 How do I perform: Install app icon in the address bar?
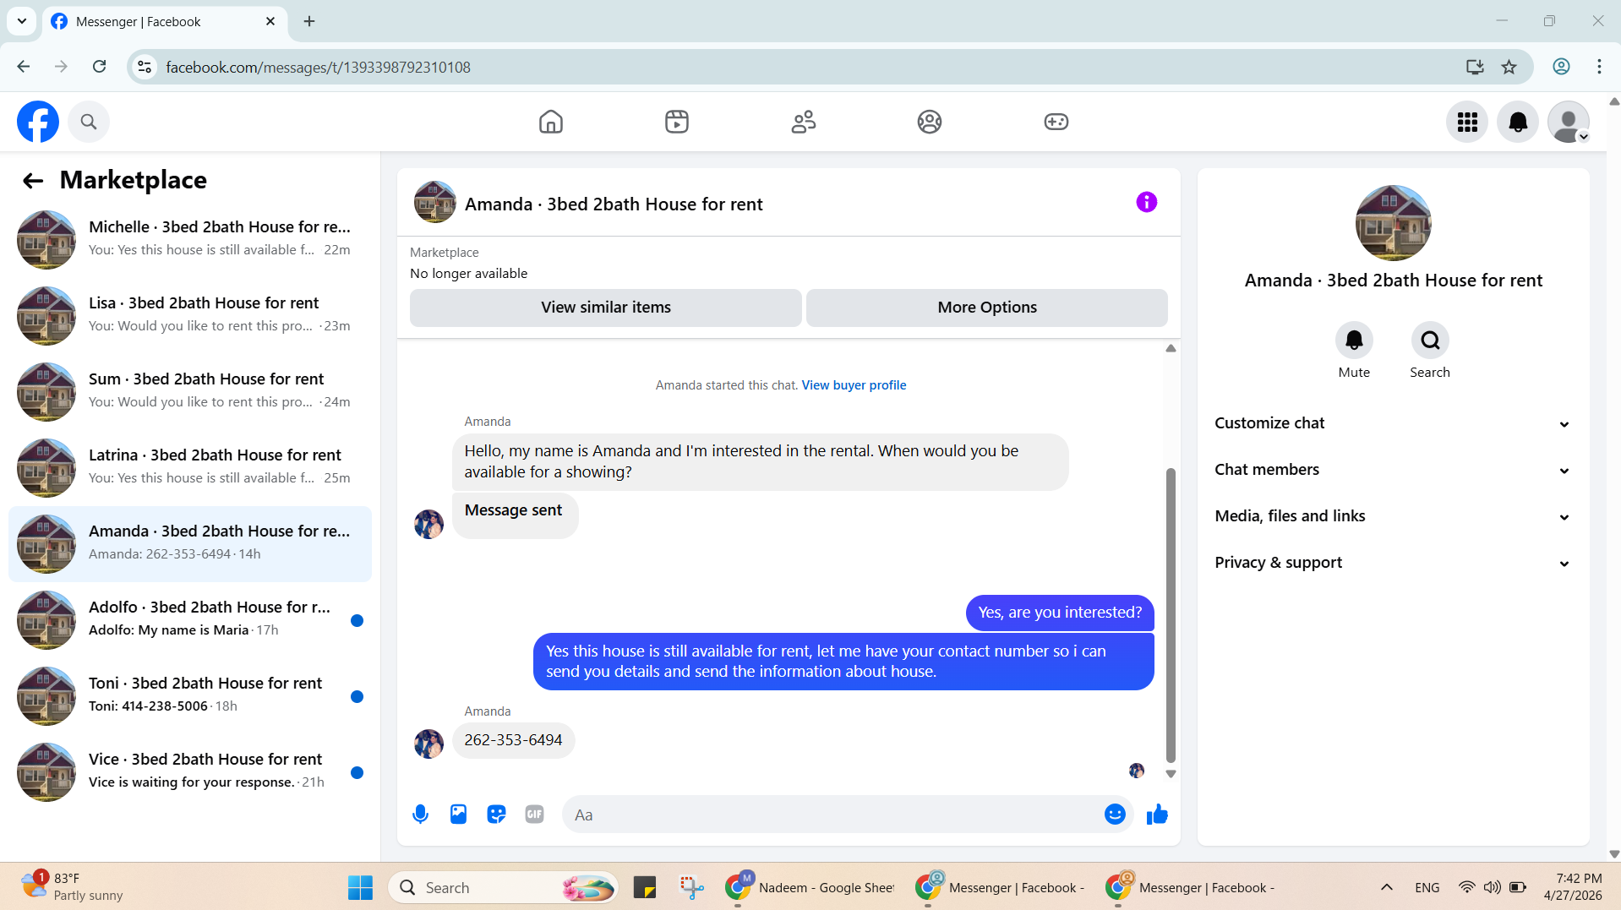tap(1475, 67)
